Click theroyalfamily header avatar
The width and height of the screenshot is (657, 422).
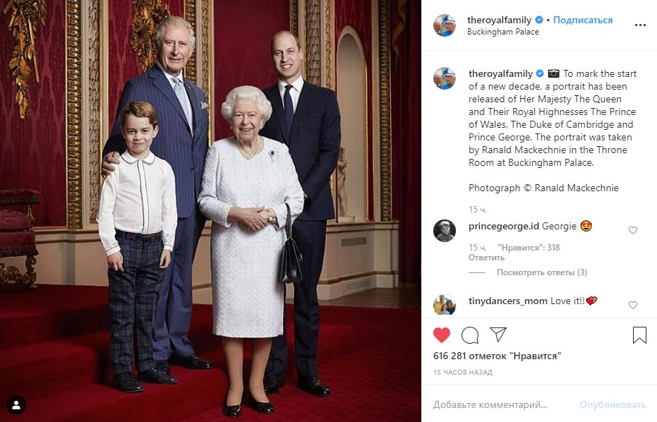click(x=445, y=25)
